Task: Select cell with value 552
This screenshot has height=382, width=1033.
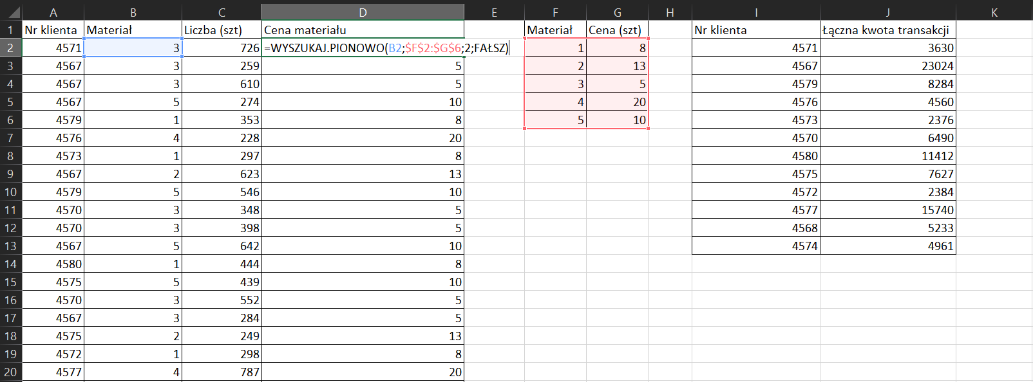Action: tap(222, 300)
